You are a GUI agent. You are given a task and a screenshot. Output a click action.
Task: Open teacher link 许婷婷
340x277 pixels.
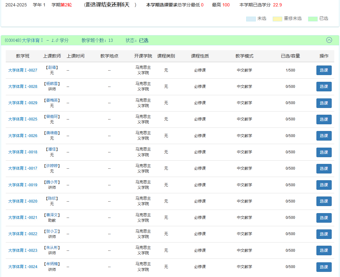tap(52, 166)
